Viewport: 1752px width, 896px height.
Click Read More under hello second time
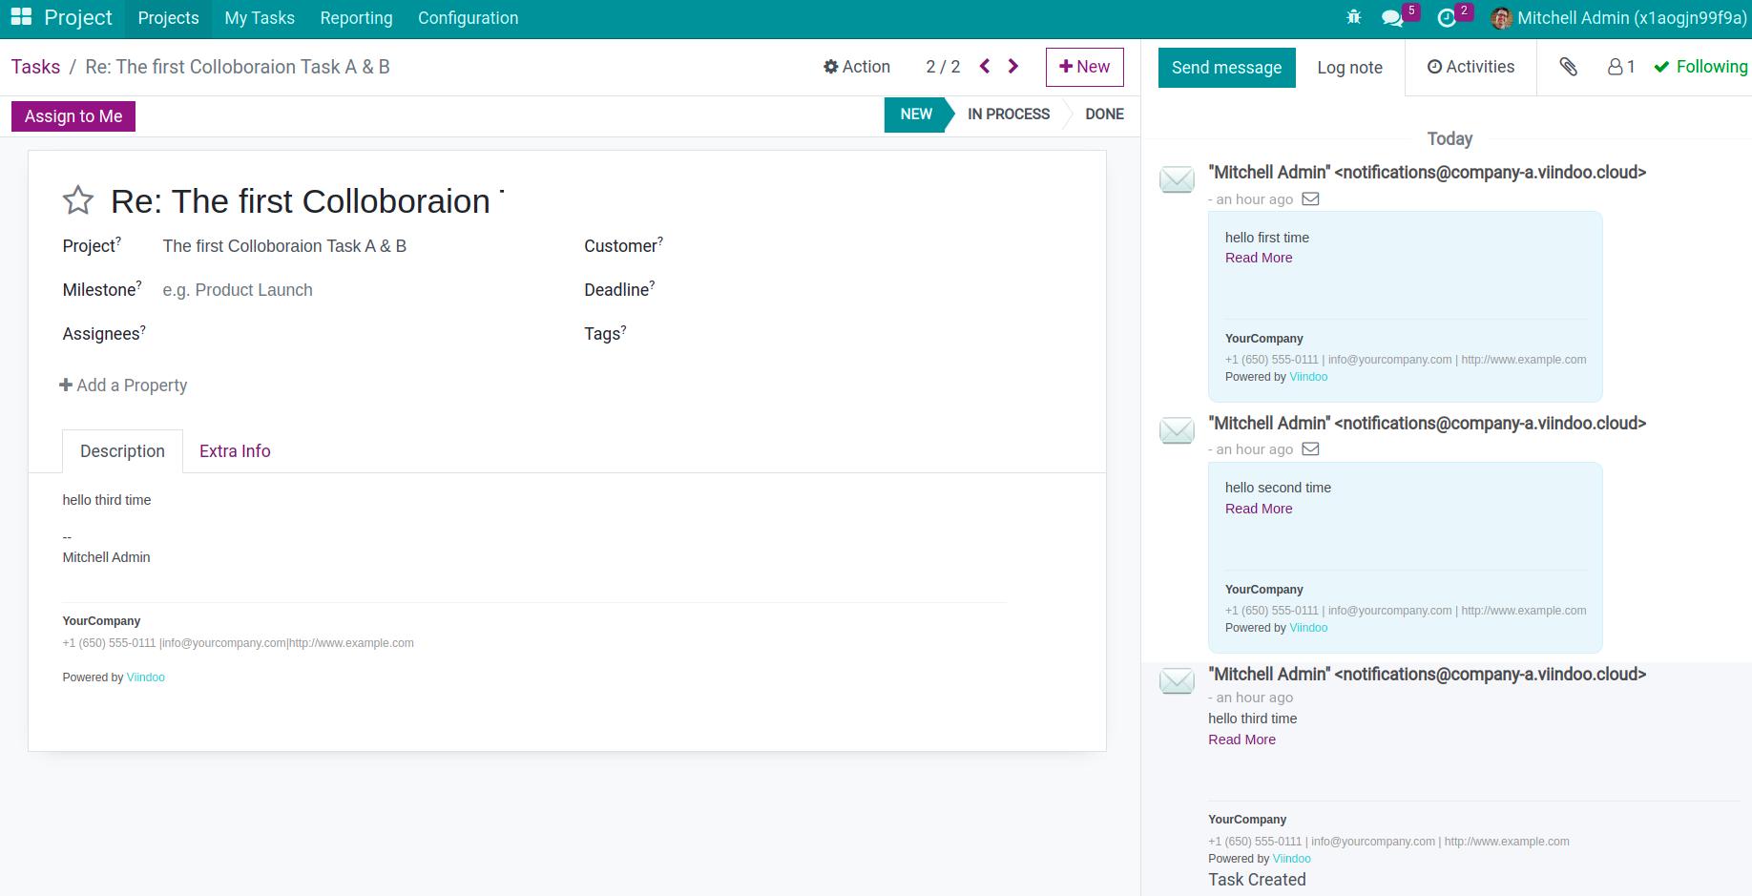[x=1259, y=509]
